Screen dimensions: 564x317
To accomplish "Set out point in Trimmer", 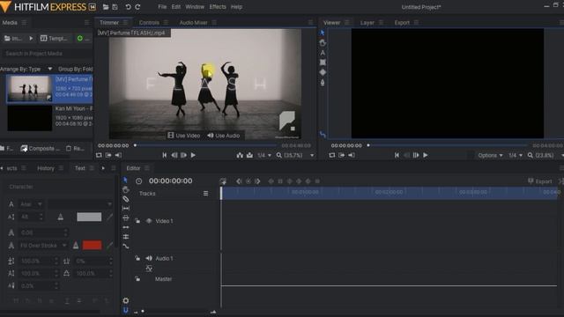I will (x=118, y=155).
